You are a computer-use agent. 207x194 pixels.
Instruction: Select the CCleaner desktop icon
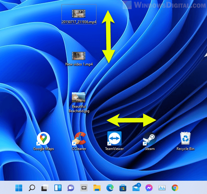pos(79,138)
